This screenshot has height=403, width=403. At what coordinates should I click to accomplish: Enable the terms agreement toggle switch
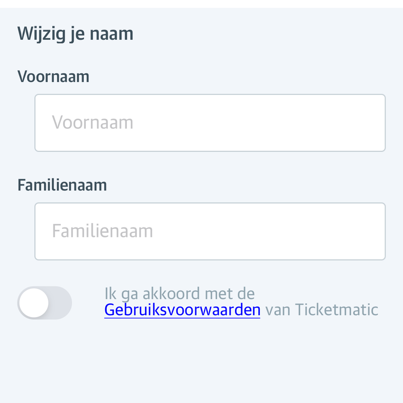click(x=44, y=303)
